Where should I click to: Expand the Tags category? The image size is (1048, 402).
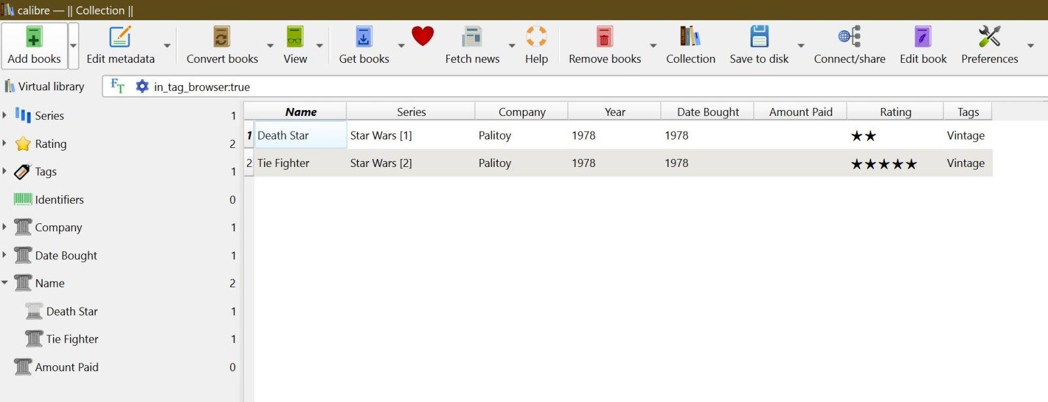5,171
